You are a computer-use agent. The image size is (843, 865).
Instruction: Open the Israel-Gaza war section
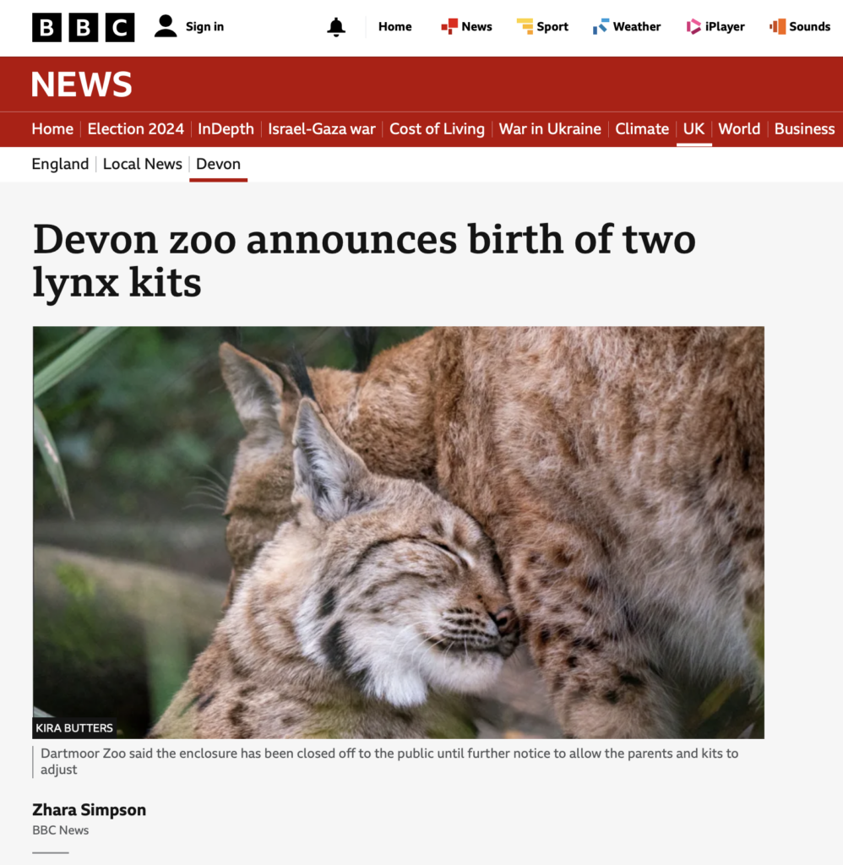click(322, 129)
